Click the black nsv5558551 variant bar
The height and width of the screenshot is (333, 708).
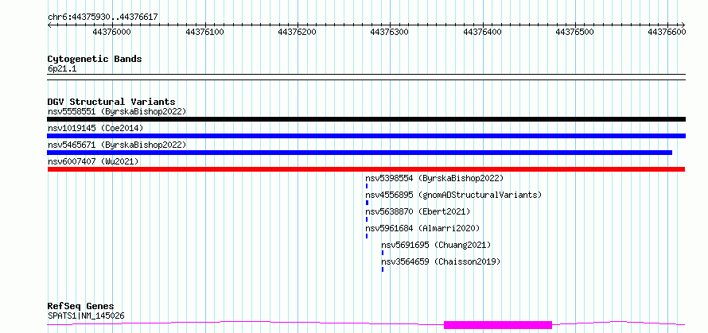pos(366,119)
